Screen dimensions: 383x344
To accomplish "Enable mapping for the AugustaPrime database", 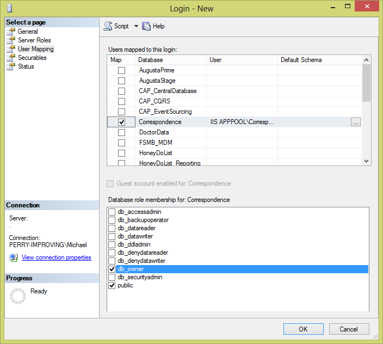I will 121,71.
